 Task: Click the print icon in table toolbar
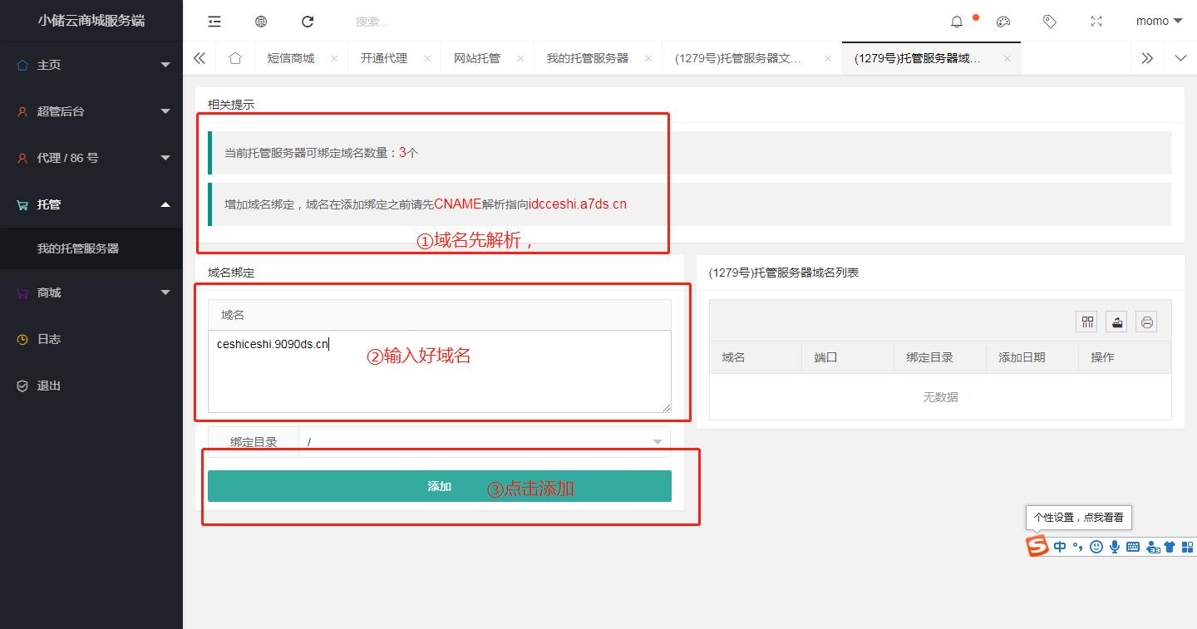(x=1147, y=322)
